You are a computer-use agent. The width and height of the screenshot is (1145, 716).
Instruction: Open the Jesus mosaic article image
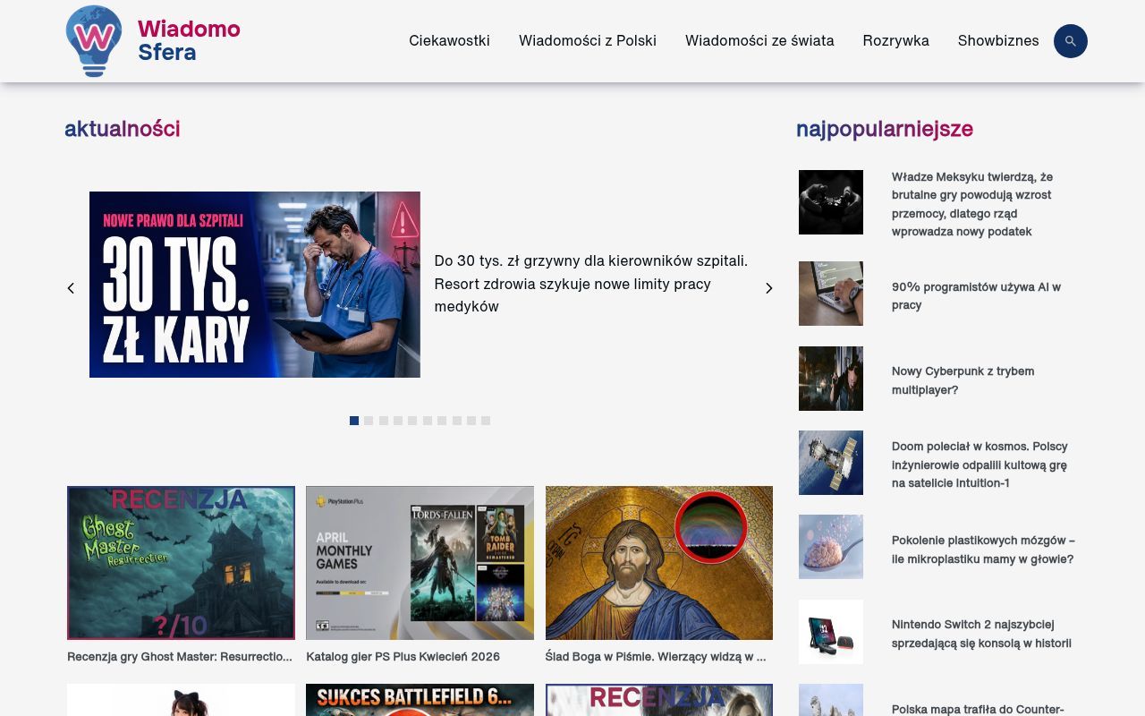tap(659, 563)
